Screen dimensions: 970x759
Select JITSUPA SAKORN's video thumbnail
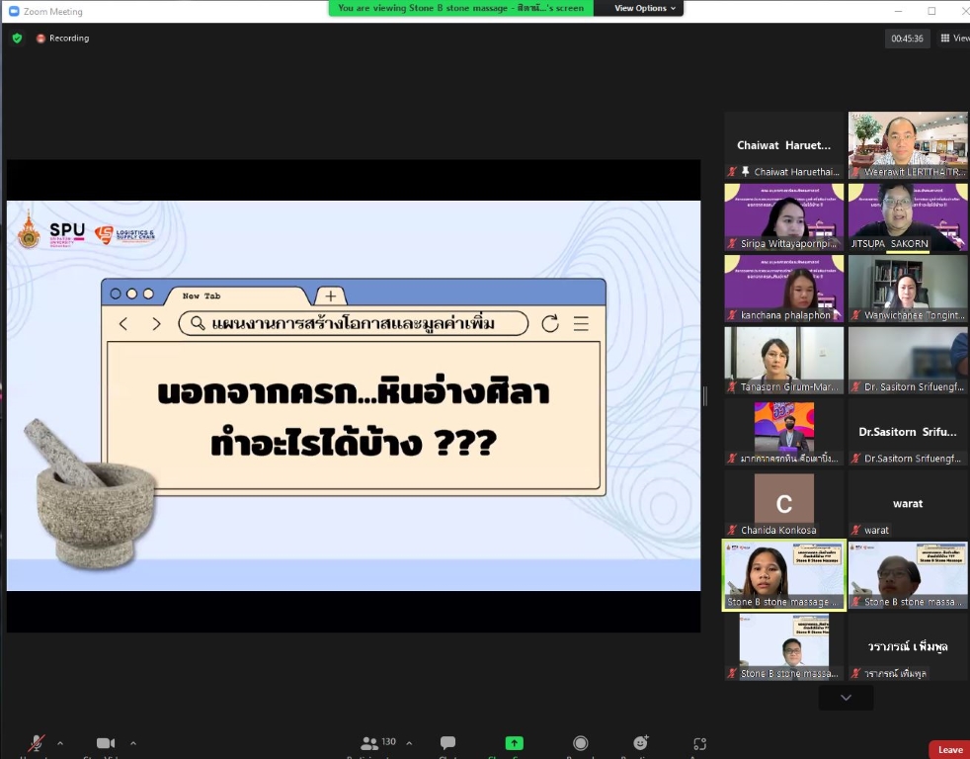pos(908,217)
